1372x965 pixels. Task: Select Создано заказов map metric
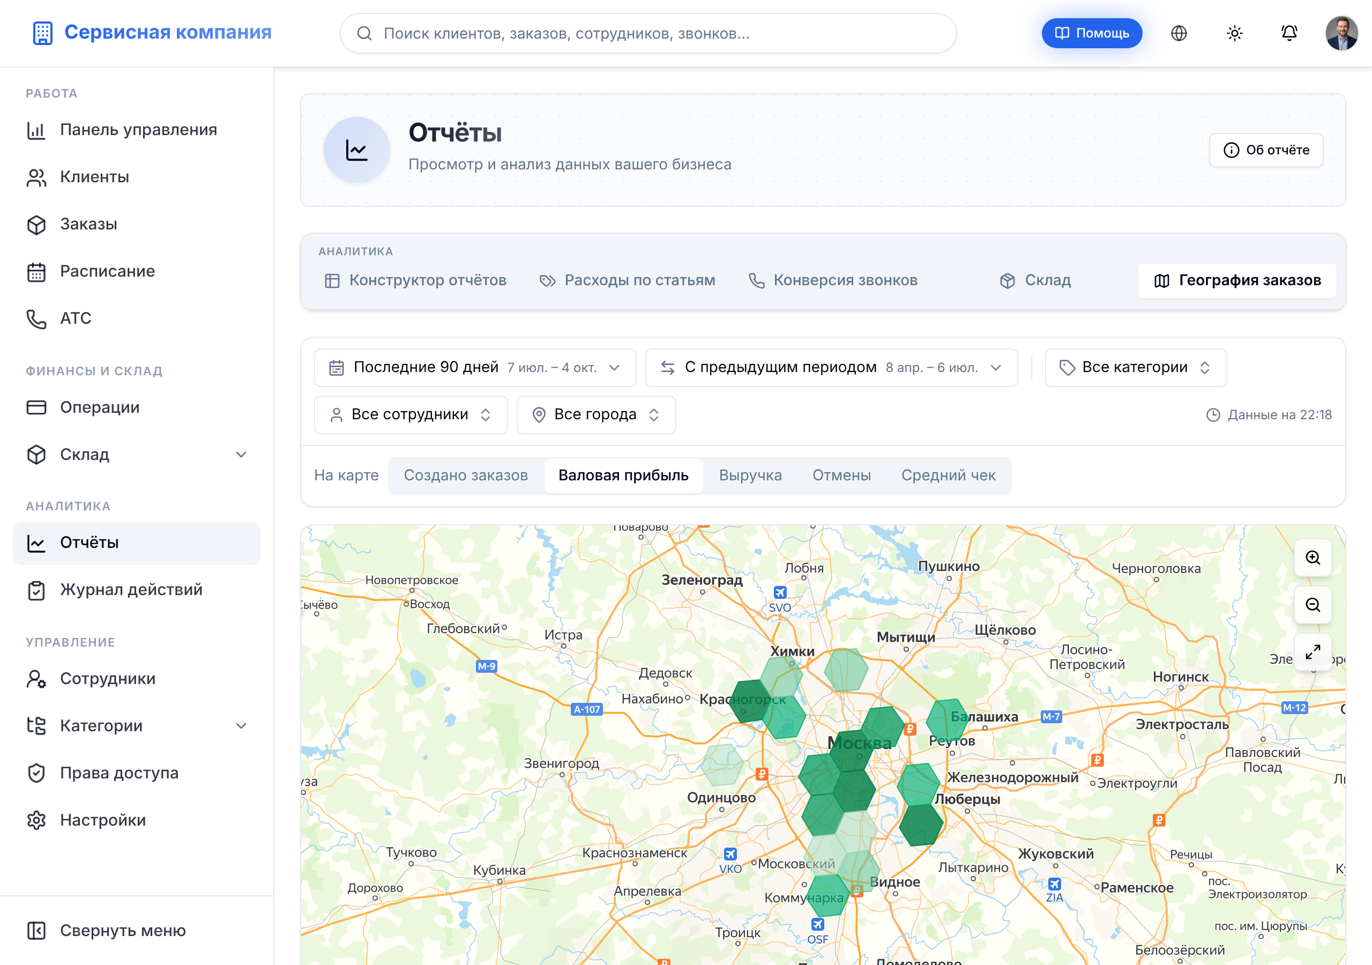[x=466, y=476]
